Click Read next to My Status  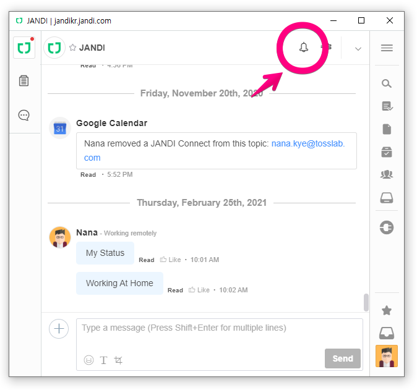coord(147,260)
